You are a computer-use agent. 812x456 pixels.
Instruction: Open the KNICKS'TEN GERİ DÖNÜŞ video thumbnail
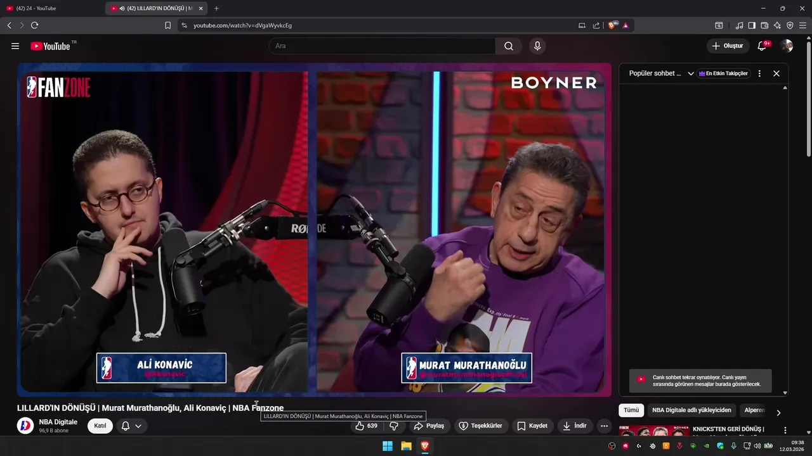(x=654, y=431)
